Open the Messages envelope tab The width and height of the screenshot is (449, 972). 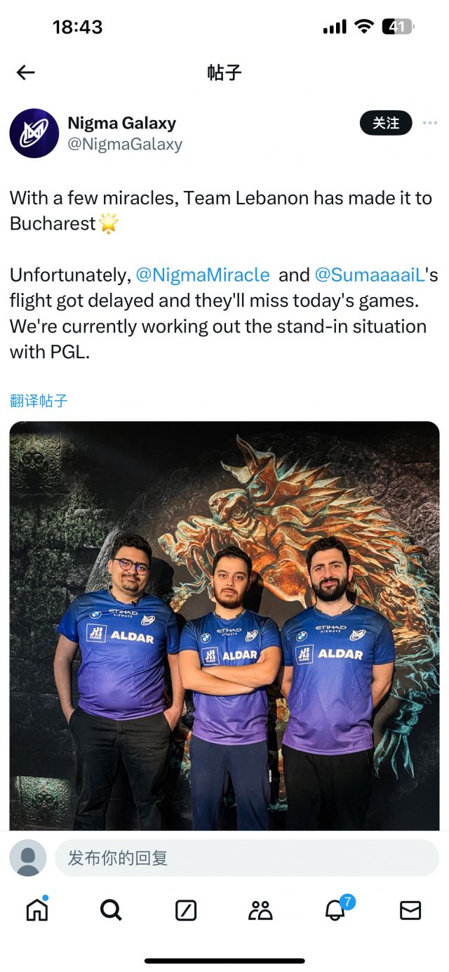pyautogui.click(x=410, y=911)
